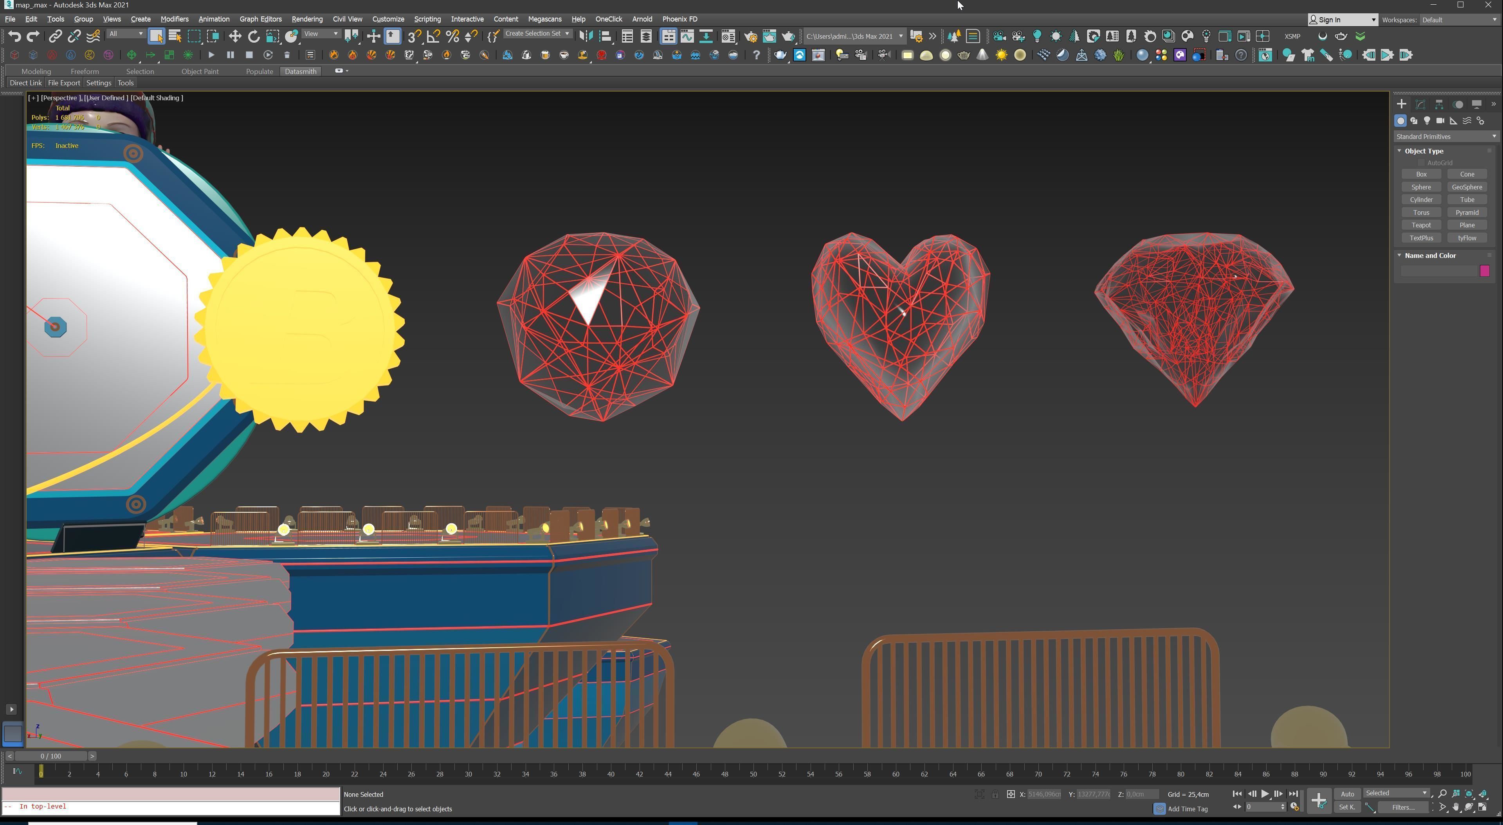This screenshot has height=825, width=1503.
Task: Toggle the AutoGrid checkbox
Action: pos(1422,163)
